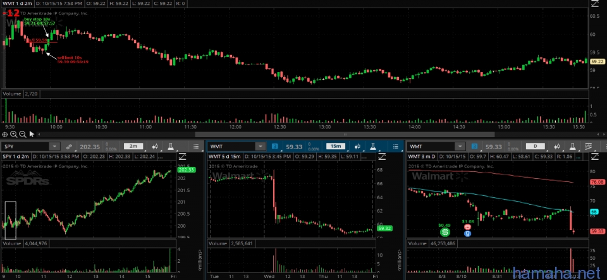Click the 'SPY 1 d 2m' chart label
Screen dimensions: 607x280
pos(15,157)
